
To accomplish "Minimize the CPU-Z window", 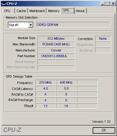I will coord(103,4).
